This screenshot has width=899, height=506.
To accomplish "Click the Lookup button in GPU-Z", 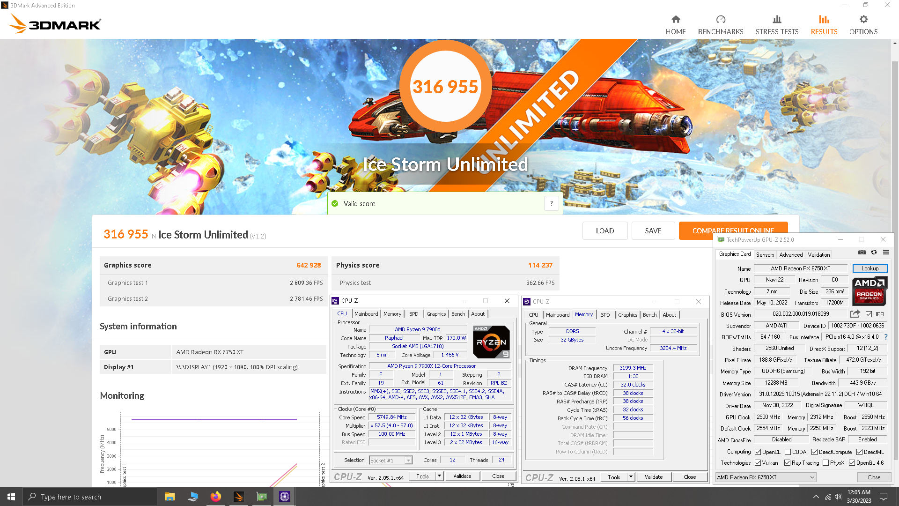I will [870, 268].
